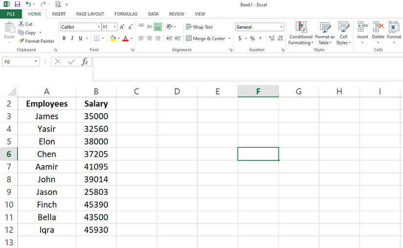Viewport: 403px width, 248px height.
Task: Click the Cut scissors icon
Action: [21, 24]
